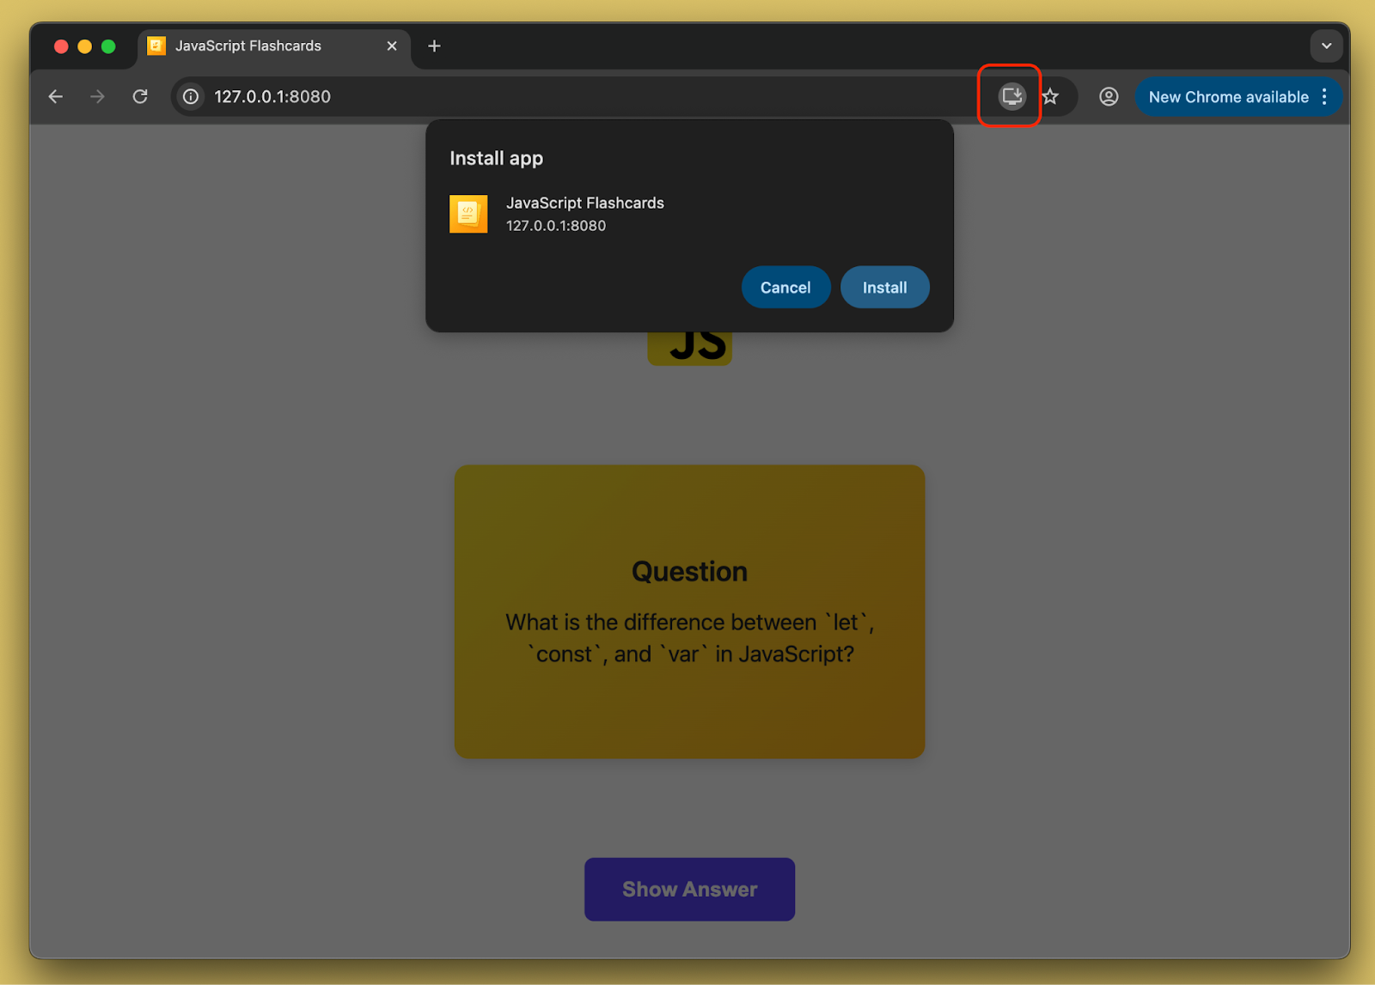Select the JavaScript Flashcards tab
This screenshot has width=1375, height=985.
pyautogui.click(x=274, y=46)
